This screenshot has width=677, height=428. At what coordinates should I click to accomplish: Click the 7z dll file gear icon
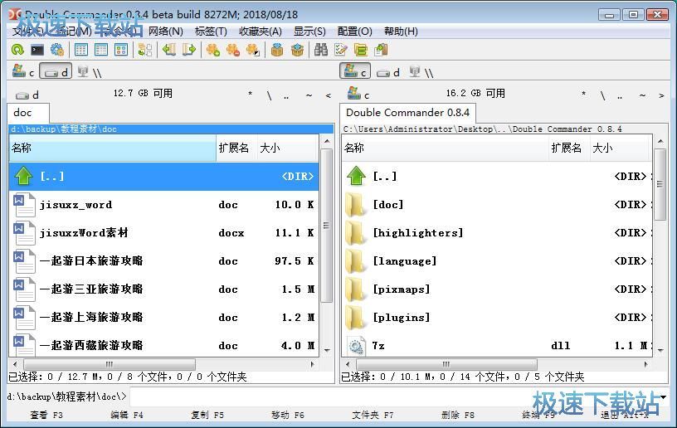click(356, 346)
